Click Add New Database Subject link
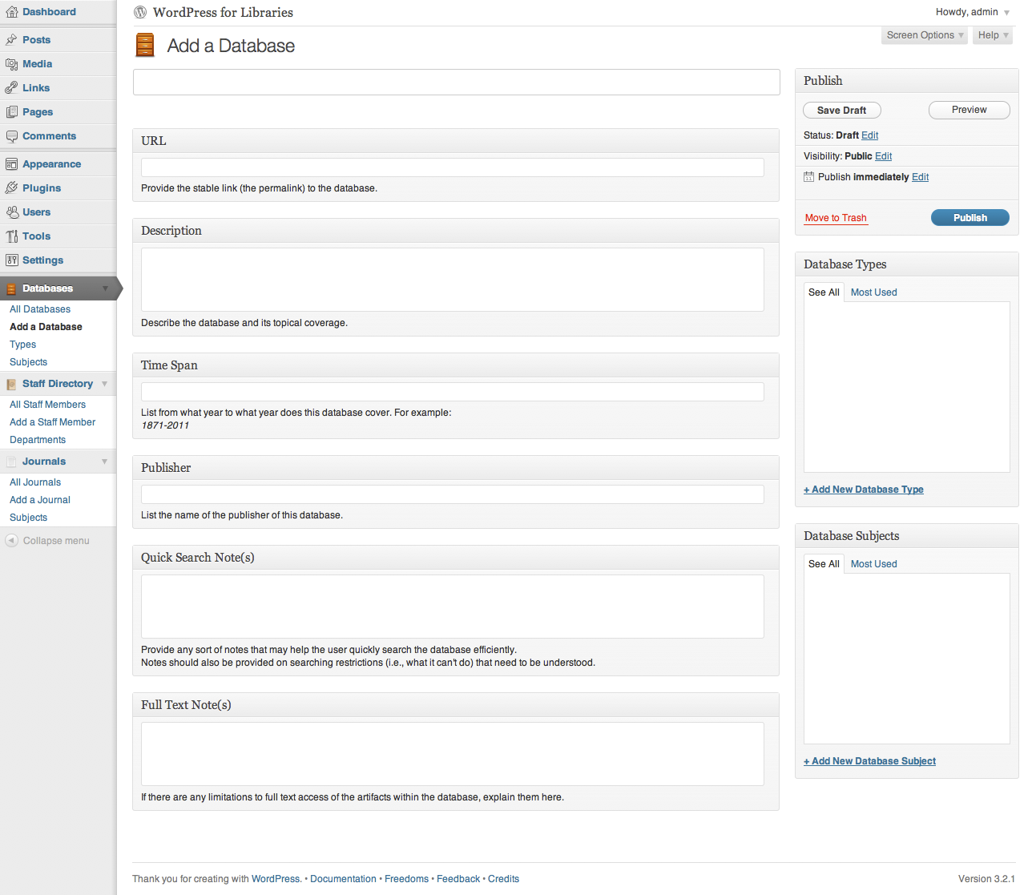The height and width of the screenshot is (895, 1032). [x=869, y=761]
